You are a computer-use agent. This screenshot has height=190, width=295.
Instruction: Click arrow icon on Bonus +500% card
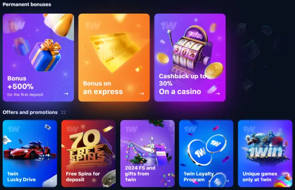[x=66, y=94]
